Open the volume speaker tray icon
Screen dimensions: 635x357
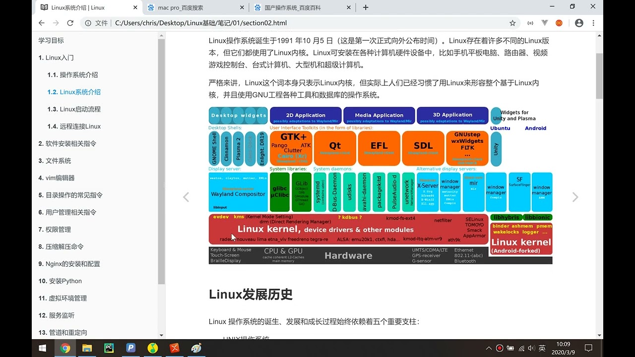coord(531,348)
